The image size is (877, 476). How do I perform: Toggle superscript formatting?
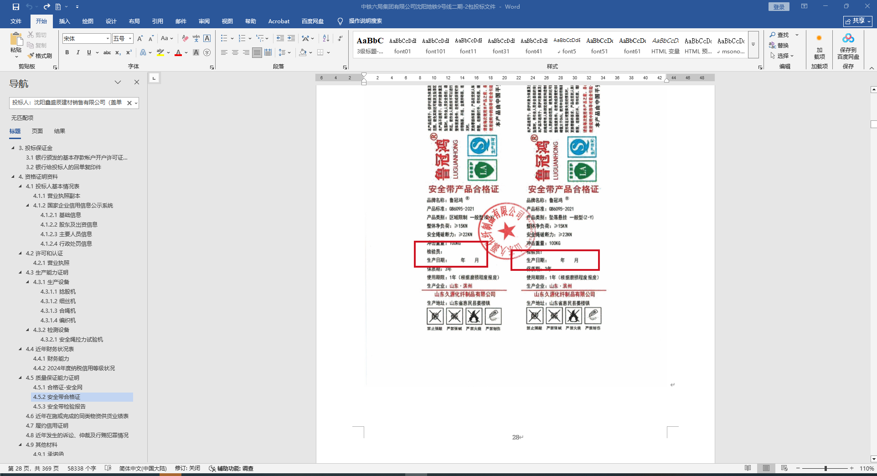click(x=129, y=53)
